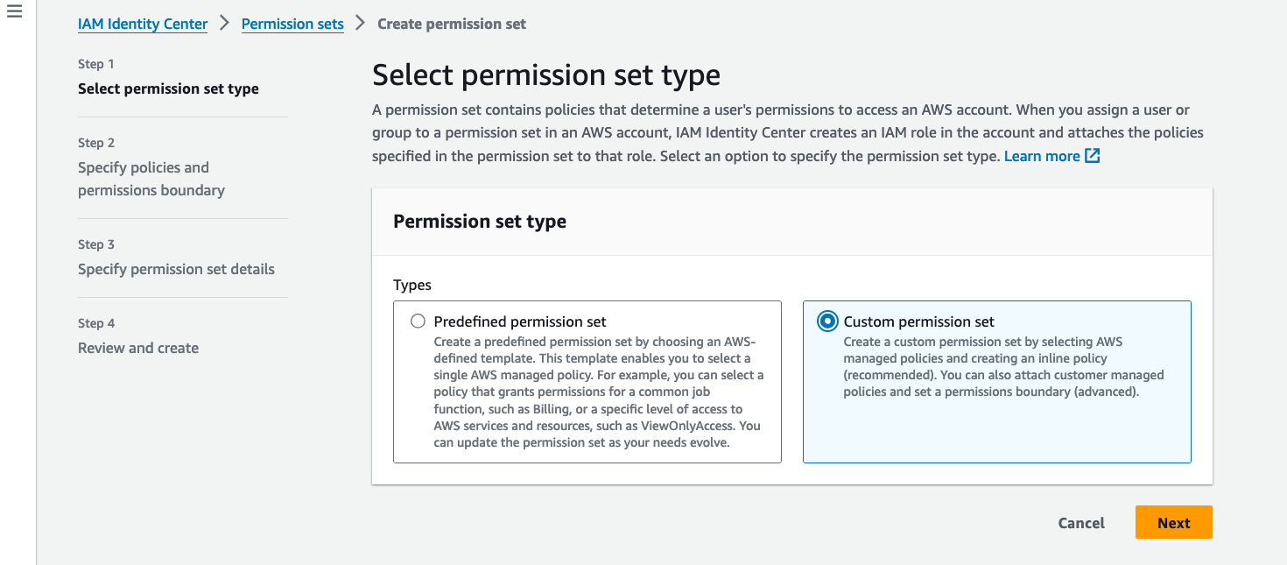1287x565 pixels.
Task: Select the Custom permission set radio button
Action: [826, 321]
